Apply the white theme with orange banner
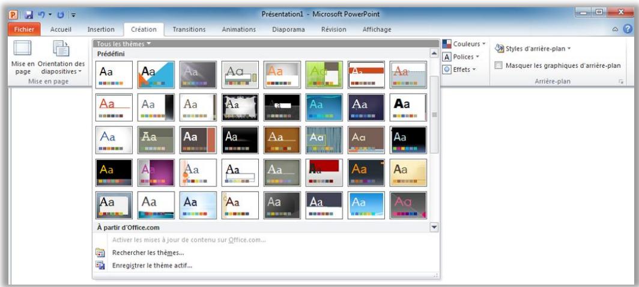This screenshot has width=639, height=287. point(366,75)
